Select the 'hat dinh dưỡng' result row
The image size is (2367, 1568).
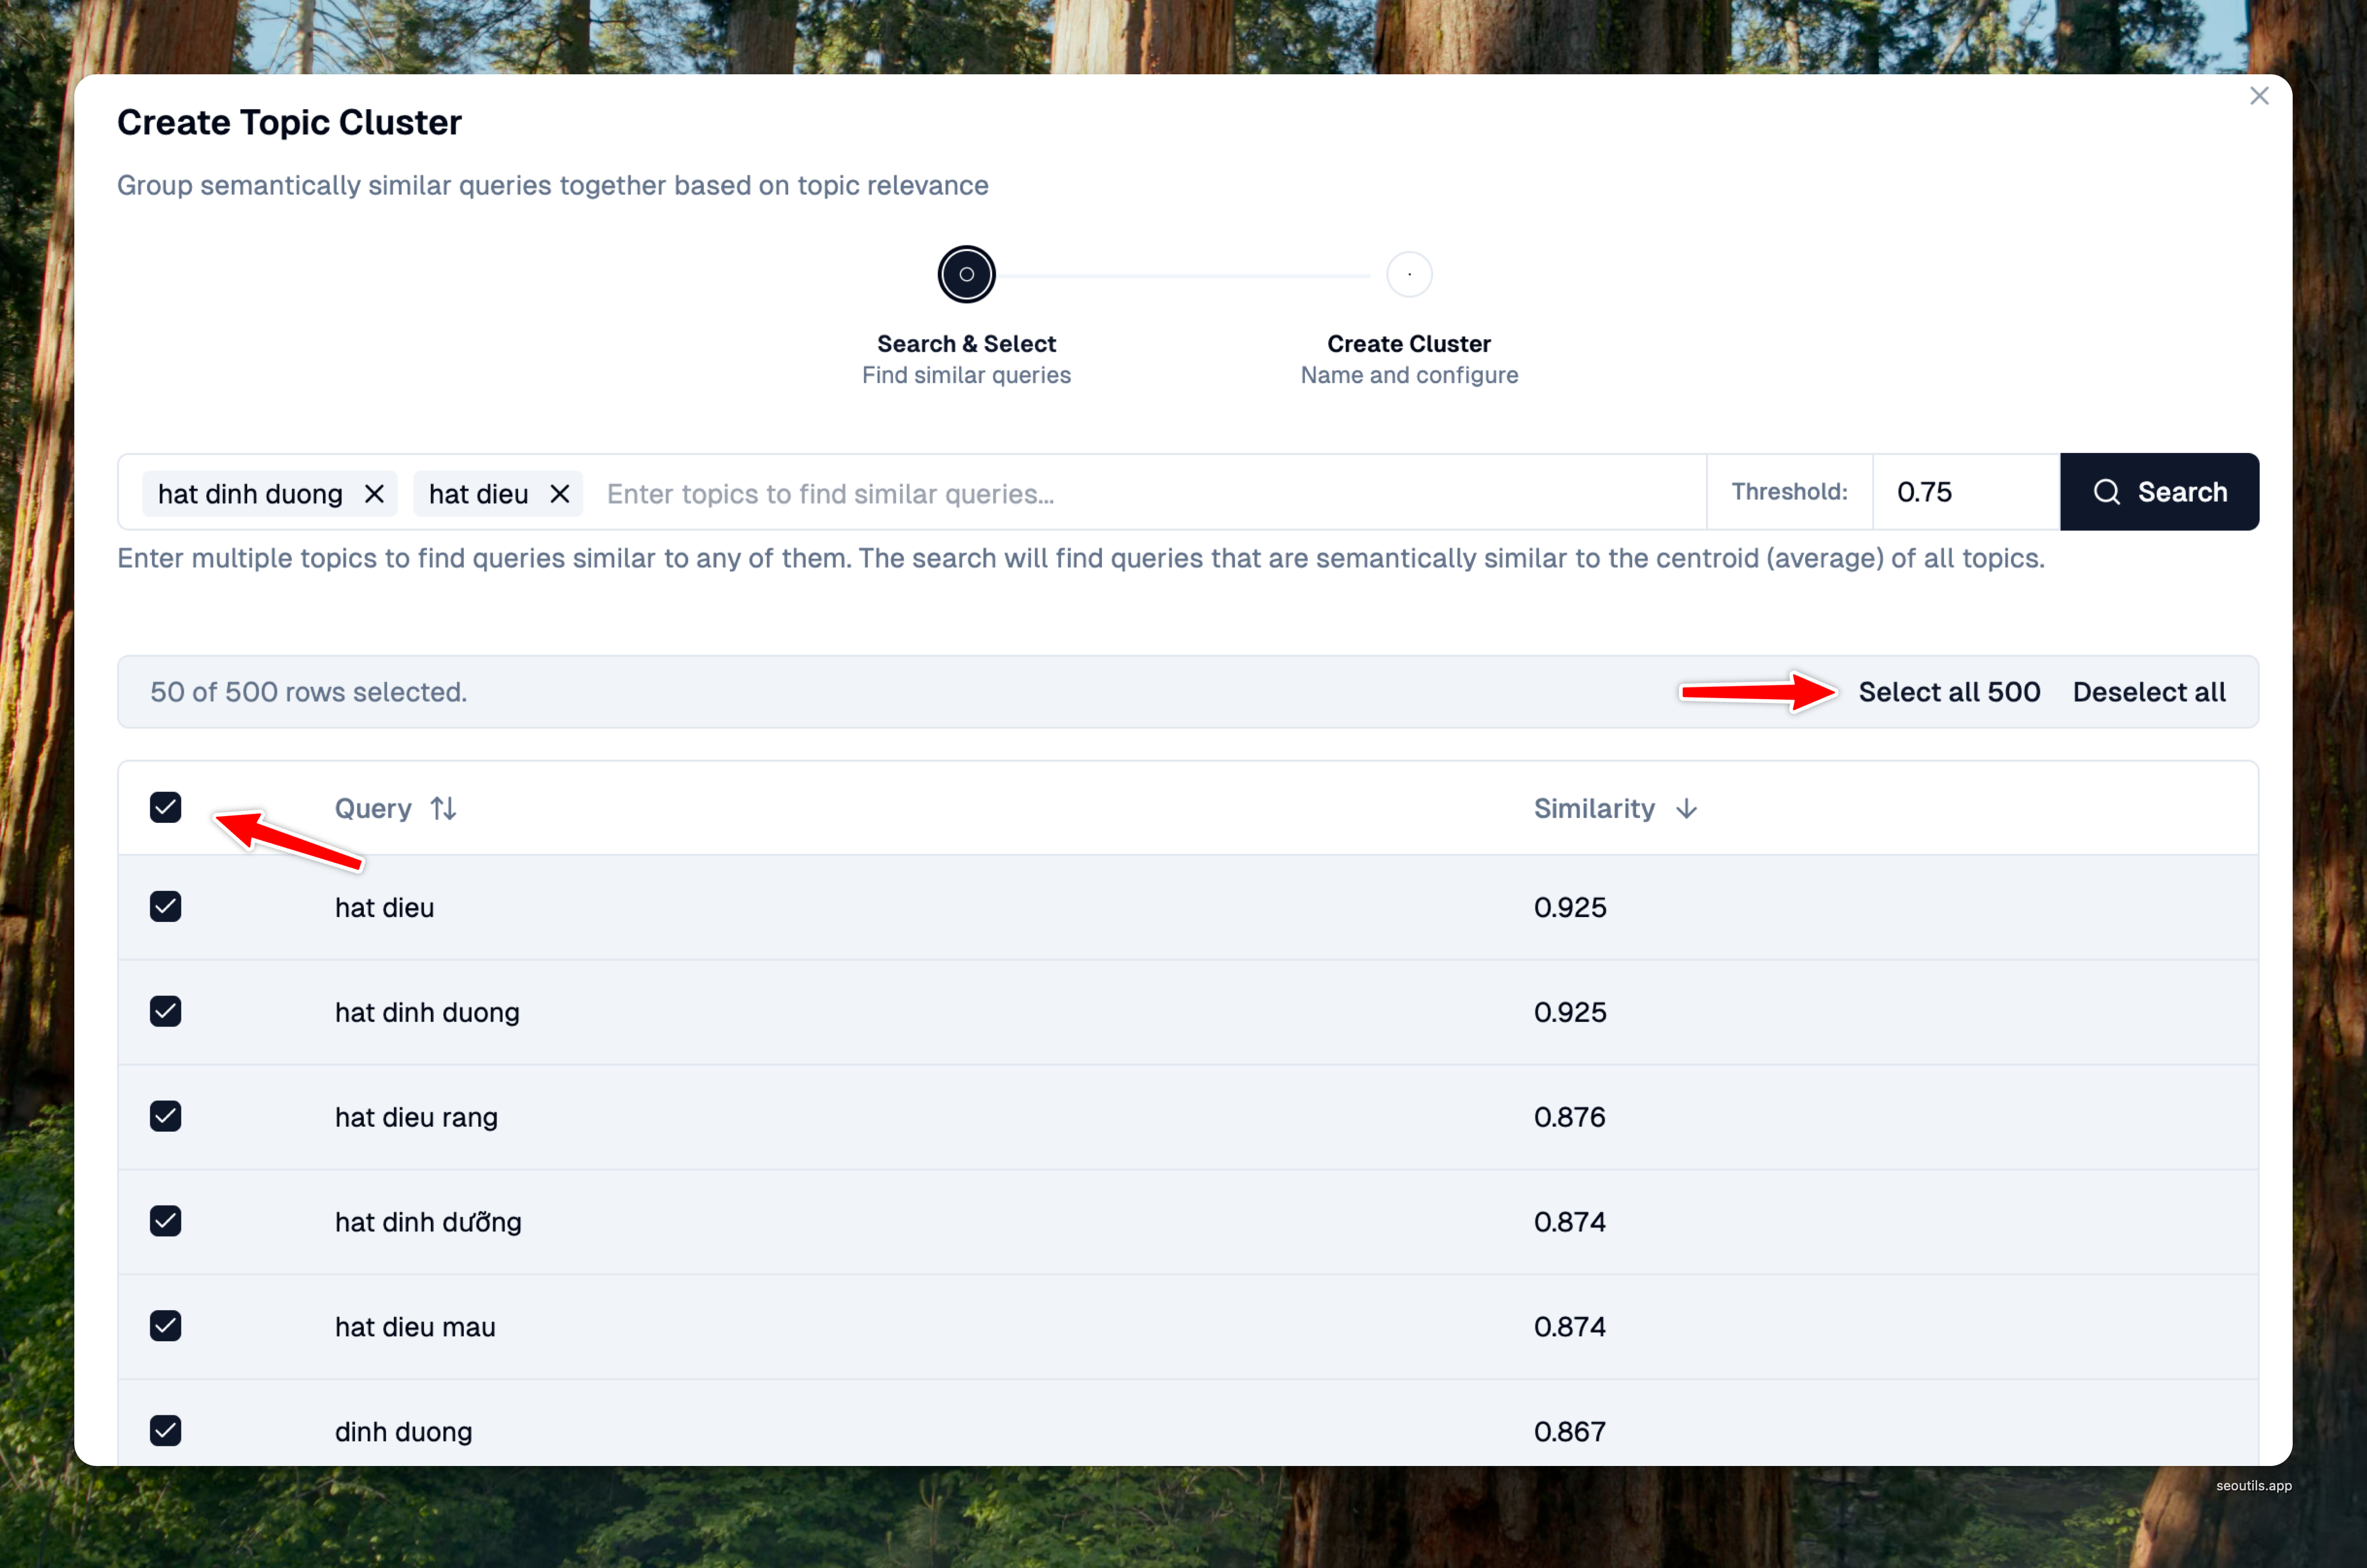428,1222
